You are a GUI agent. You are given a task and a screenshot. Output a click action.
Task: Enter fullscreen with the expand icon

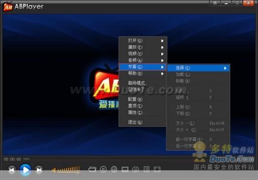(x=157, y=169)
